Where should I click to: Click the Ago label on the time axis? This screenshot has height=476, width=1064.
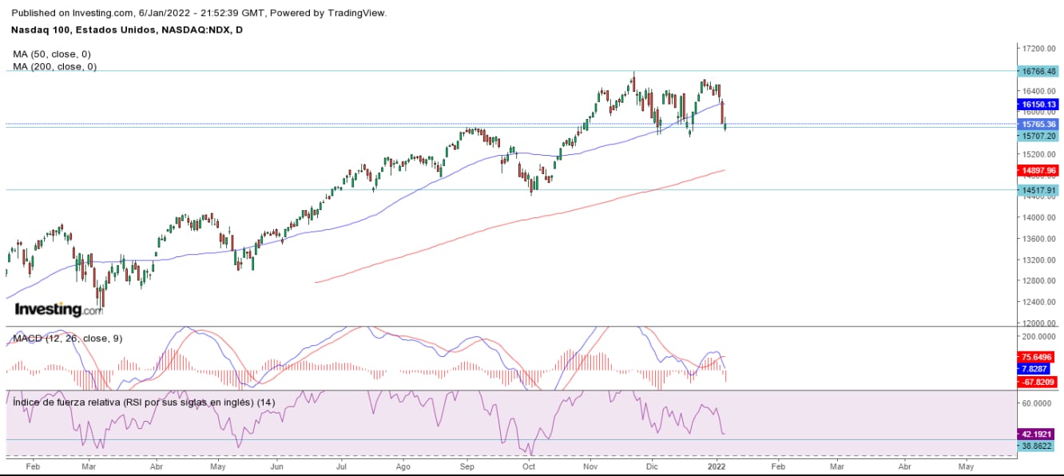tap(403, 465)
